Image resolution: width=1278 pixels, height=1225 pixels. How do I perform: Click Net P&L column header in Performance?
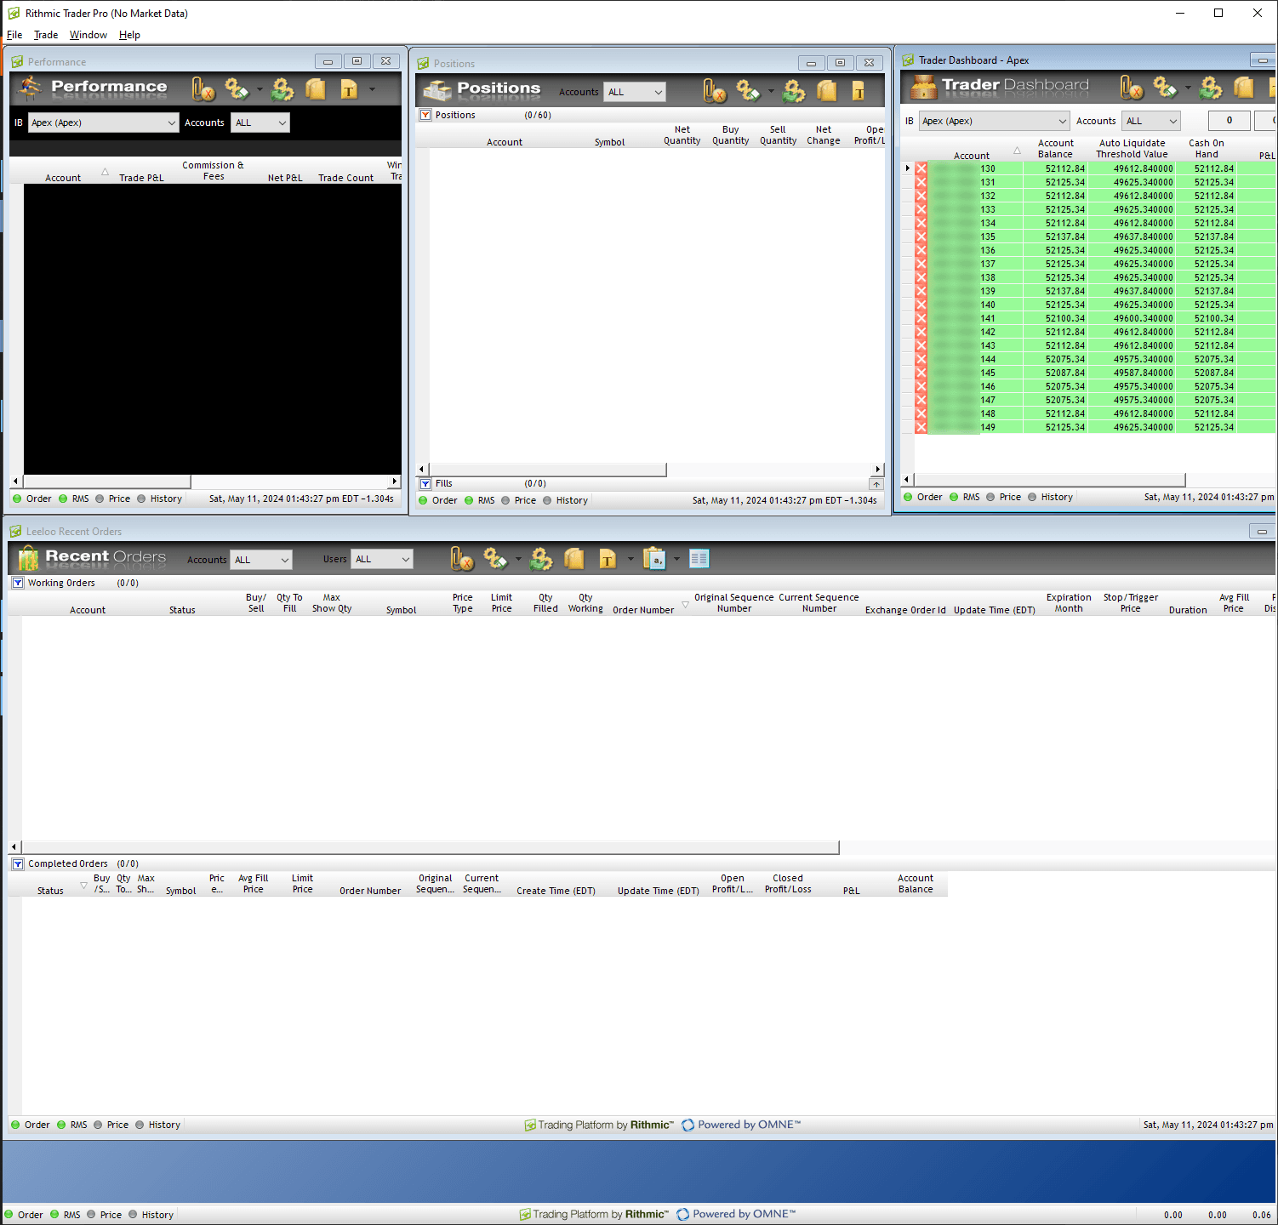pos(285,178)
